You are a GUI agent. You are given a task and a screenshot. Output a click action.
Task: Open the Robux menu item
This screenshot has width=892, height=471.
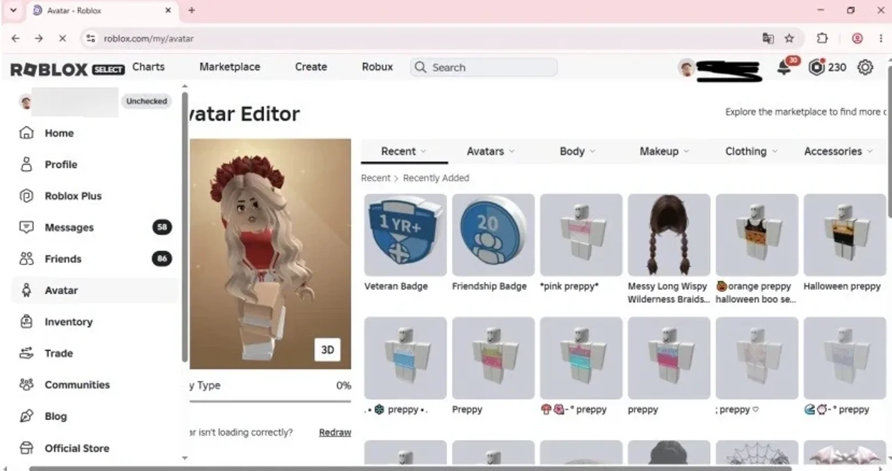coord(377,67)
